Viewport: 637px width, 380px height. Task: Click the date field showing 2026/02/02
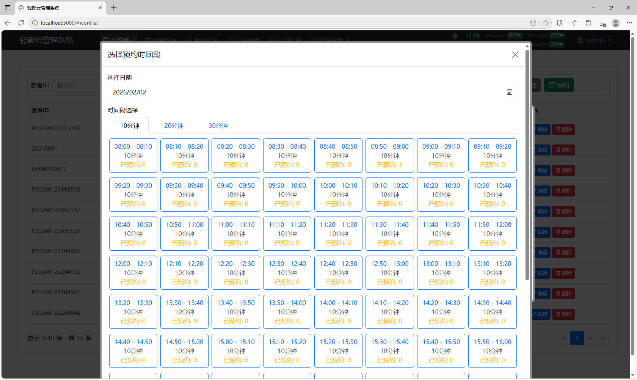click(x=303, y=92)
